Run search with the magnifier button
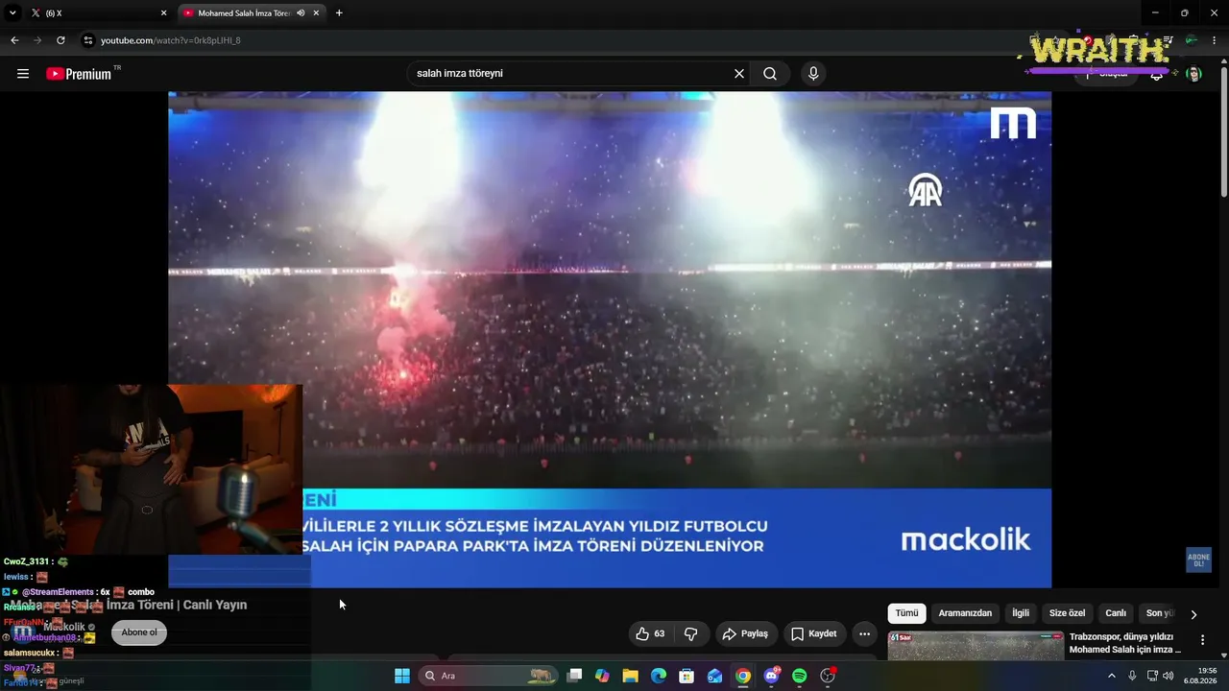1229x691 pixels. (770, 74)
